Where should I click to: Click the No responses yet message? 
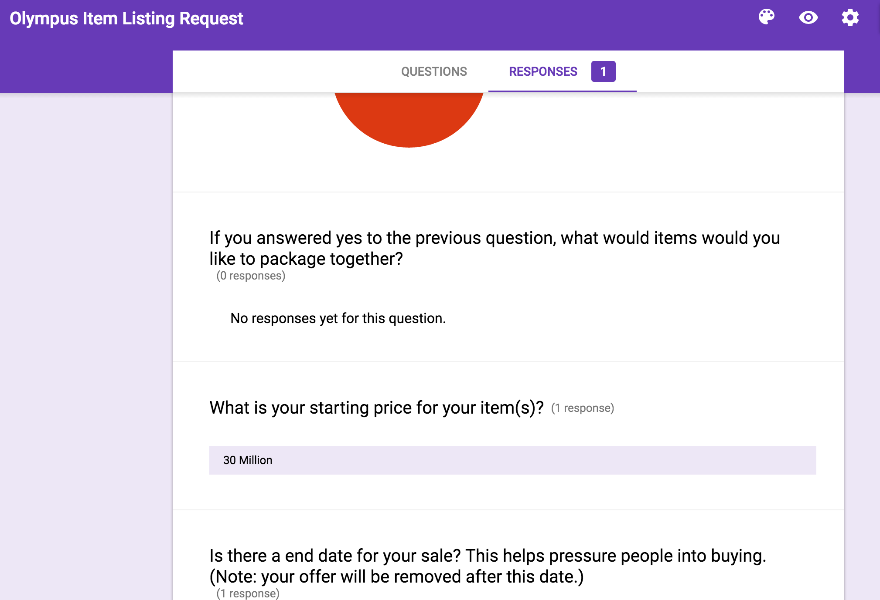[338, 318]
